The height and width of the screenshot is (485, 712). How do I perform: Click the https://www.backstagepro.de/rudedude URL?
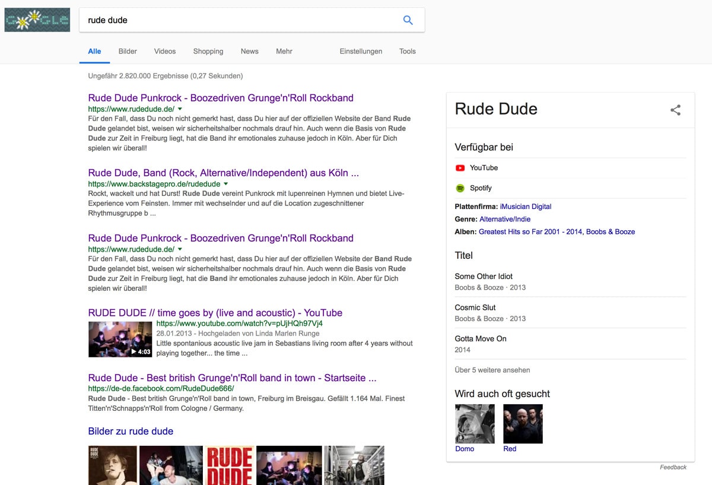[154, 184]
